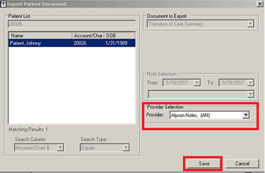
Task: Open the To date dropdown arrow
Action: click(x=251, y=83)
